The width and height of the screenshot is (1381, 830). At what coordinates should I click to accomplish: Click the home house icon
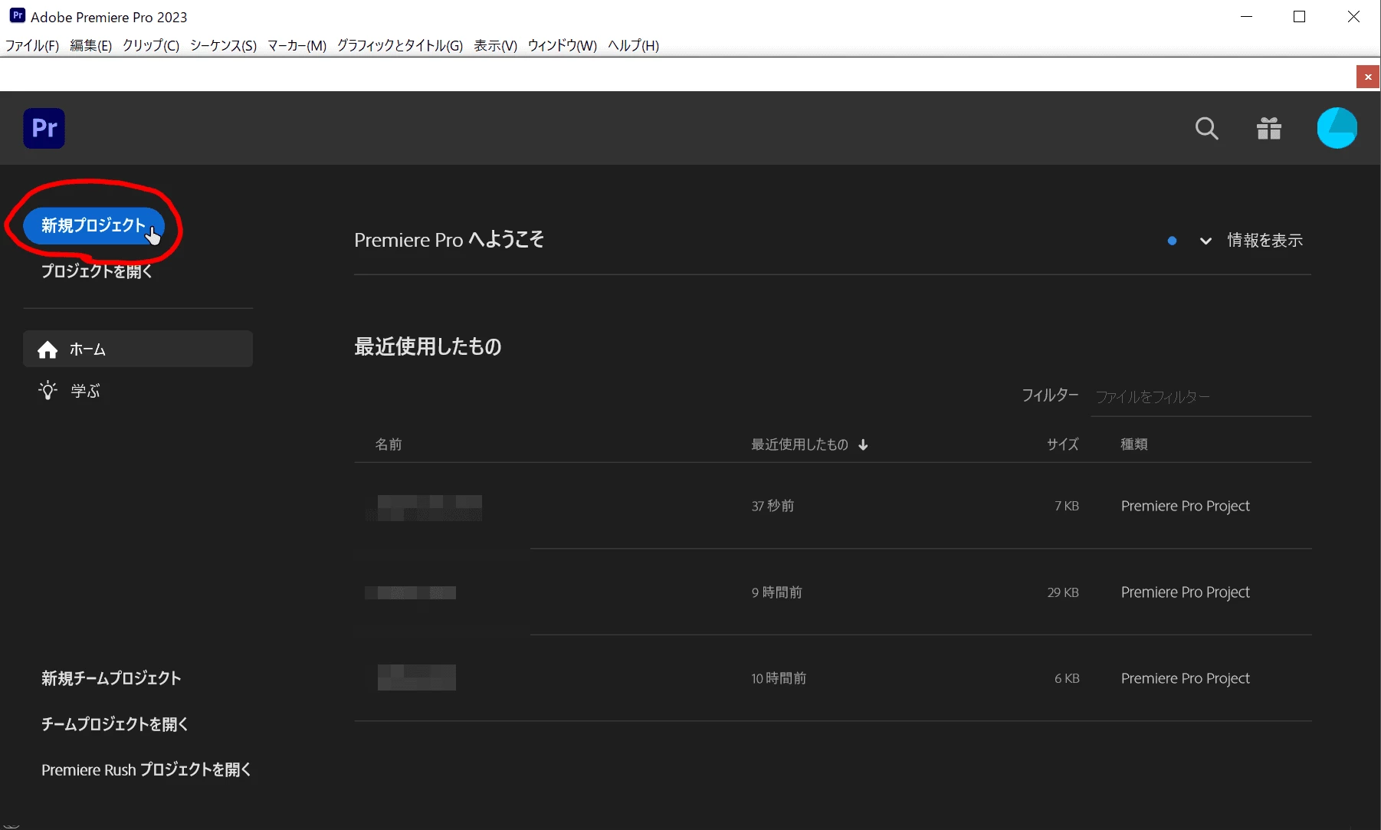pyautogui.click(x=48, y=349)
